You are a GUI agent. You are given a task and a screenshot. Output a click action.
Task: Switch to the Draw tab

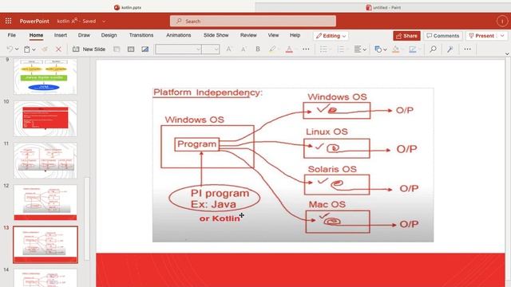click(84, 35)
